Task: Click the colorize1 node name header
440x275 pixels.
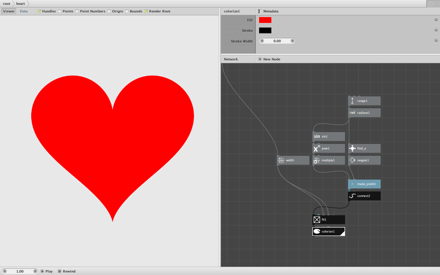Action: pos(232,11)
